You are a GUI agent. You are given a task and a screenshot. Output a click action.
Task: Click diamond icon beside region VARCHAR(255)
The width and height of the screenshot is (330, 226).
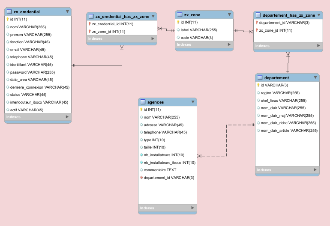point(258,93)
